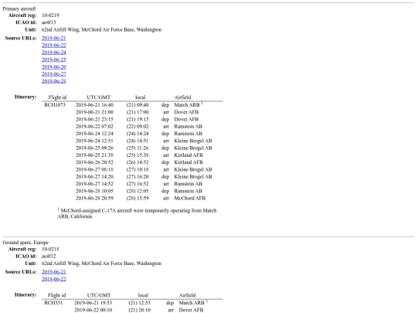
Task: Click the ICAO id value ae4f12
Action: (49, 257)
